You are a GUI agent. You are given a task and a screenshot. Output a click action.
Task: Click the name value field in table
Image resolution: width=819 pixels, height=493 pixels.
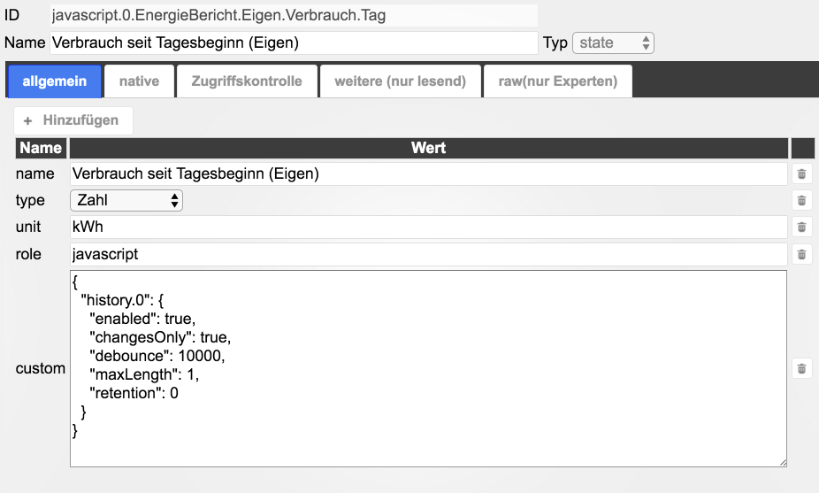428,174
